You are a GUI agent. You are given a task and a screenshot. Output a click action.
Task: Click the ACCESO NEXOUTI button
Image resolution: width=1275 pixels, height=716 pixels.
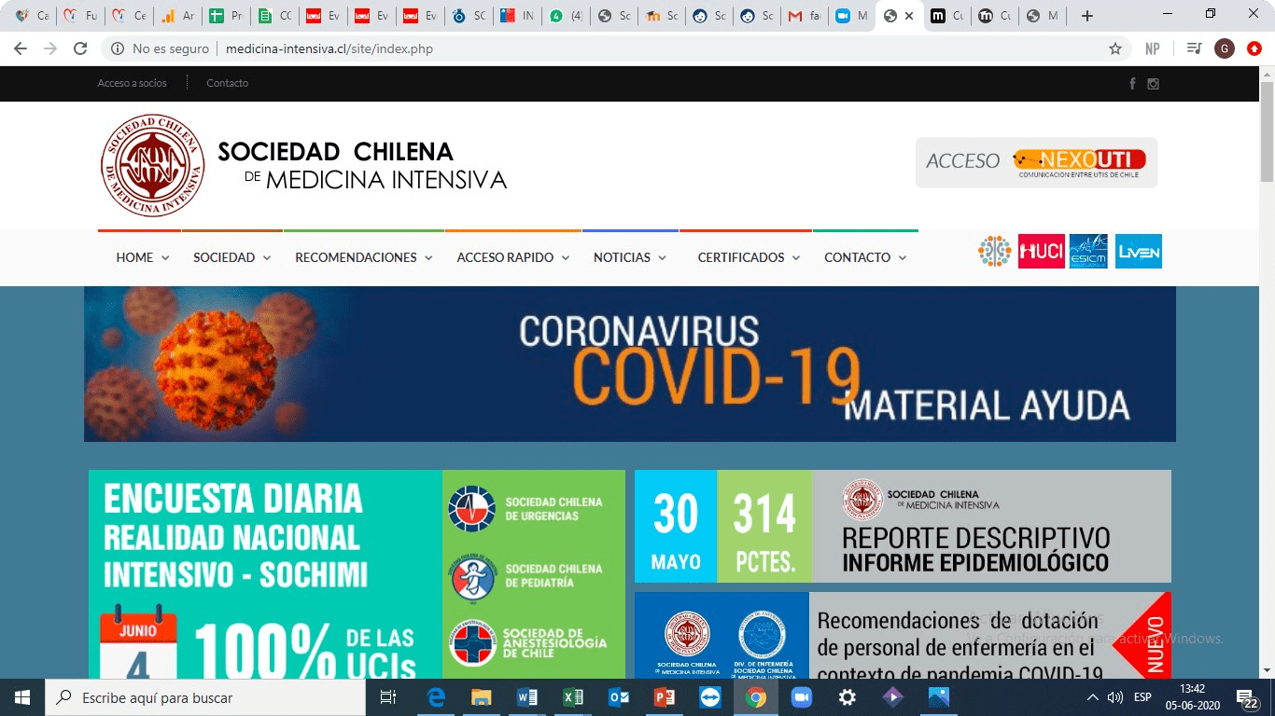coord(1036,162)
